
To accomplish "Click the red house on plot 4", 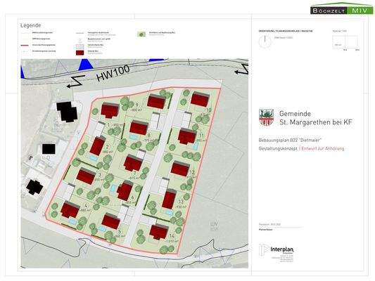I will pos(70,209).
